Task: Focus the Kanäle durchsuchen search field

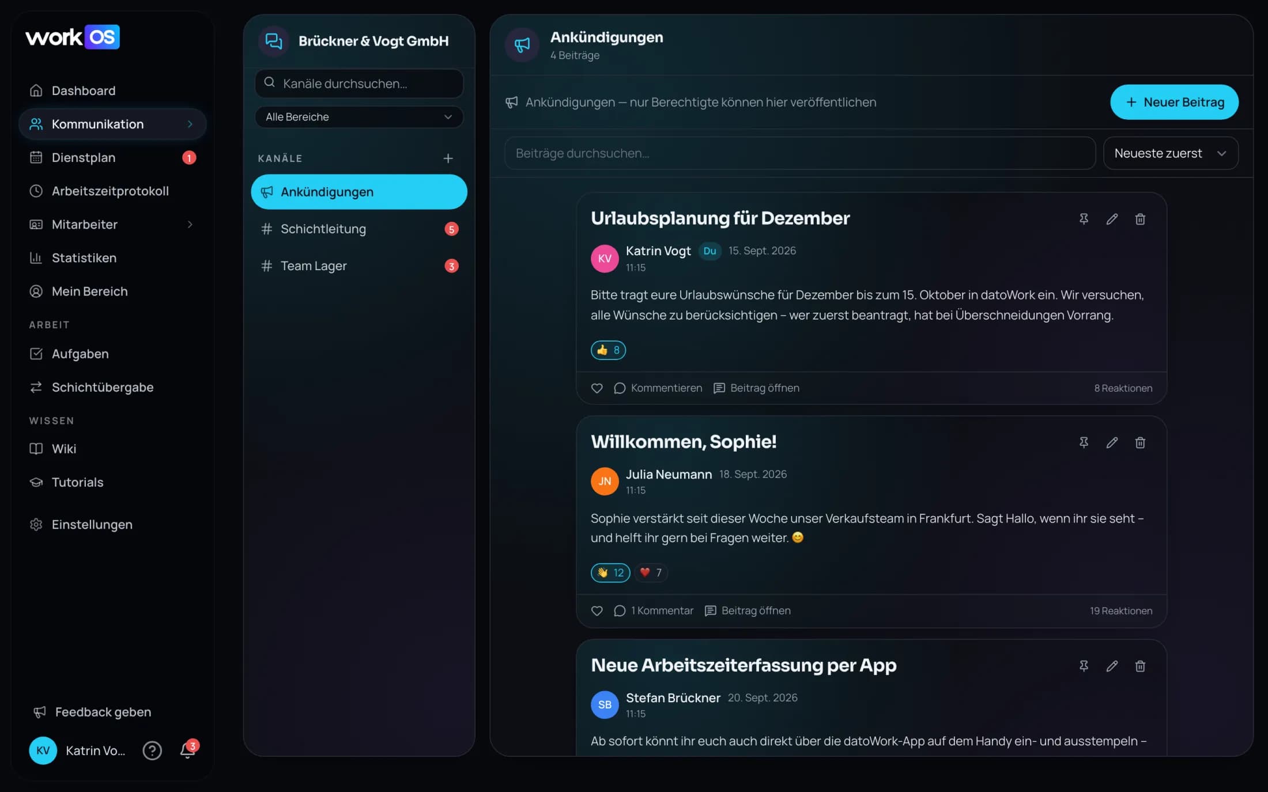Action: click(x=359, y=84)
